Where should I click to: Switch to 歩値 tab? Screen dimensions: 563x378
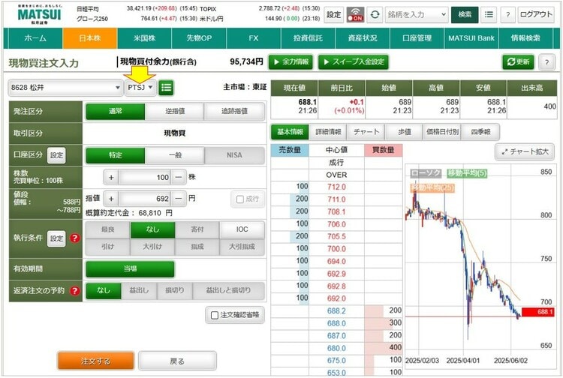405,132
